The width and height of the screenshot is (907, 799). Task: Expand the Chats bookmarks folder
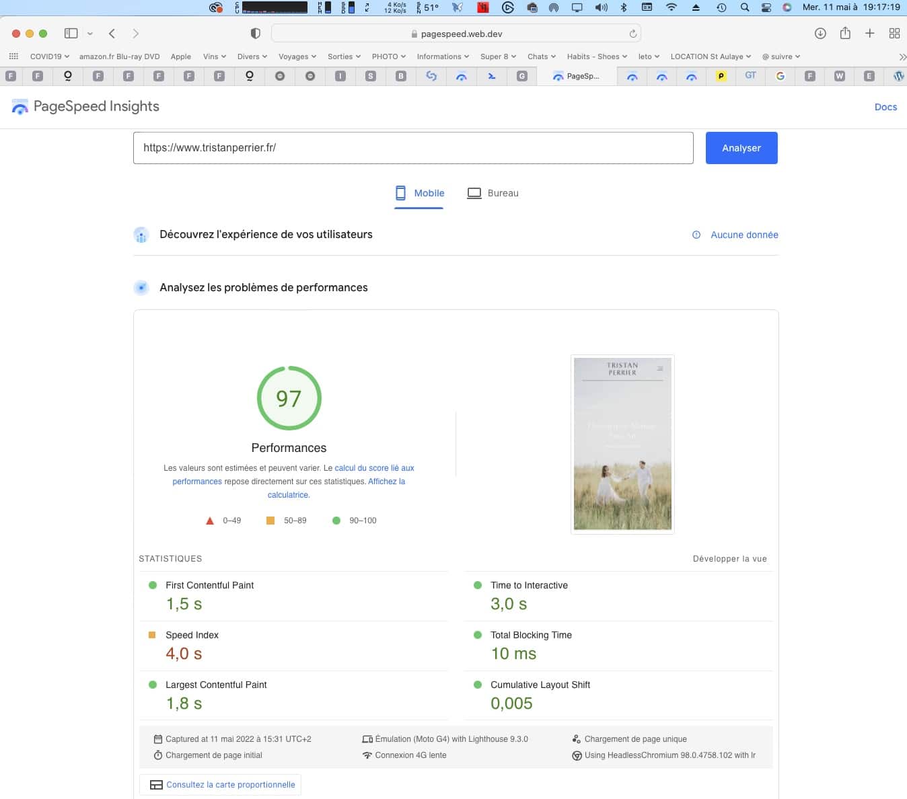pos(542,56)
